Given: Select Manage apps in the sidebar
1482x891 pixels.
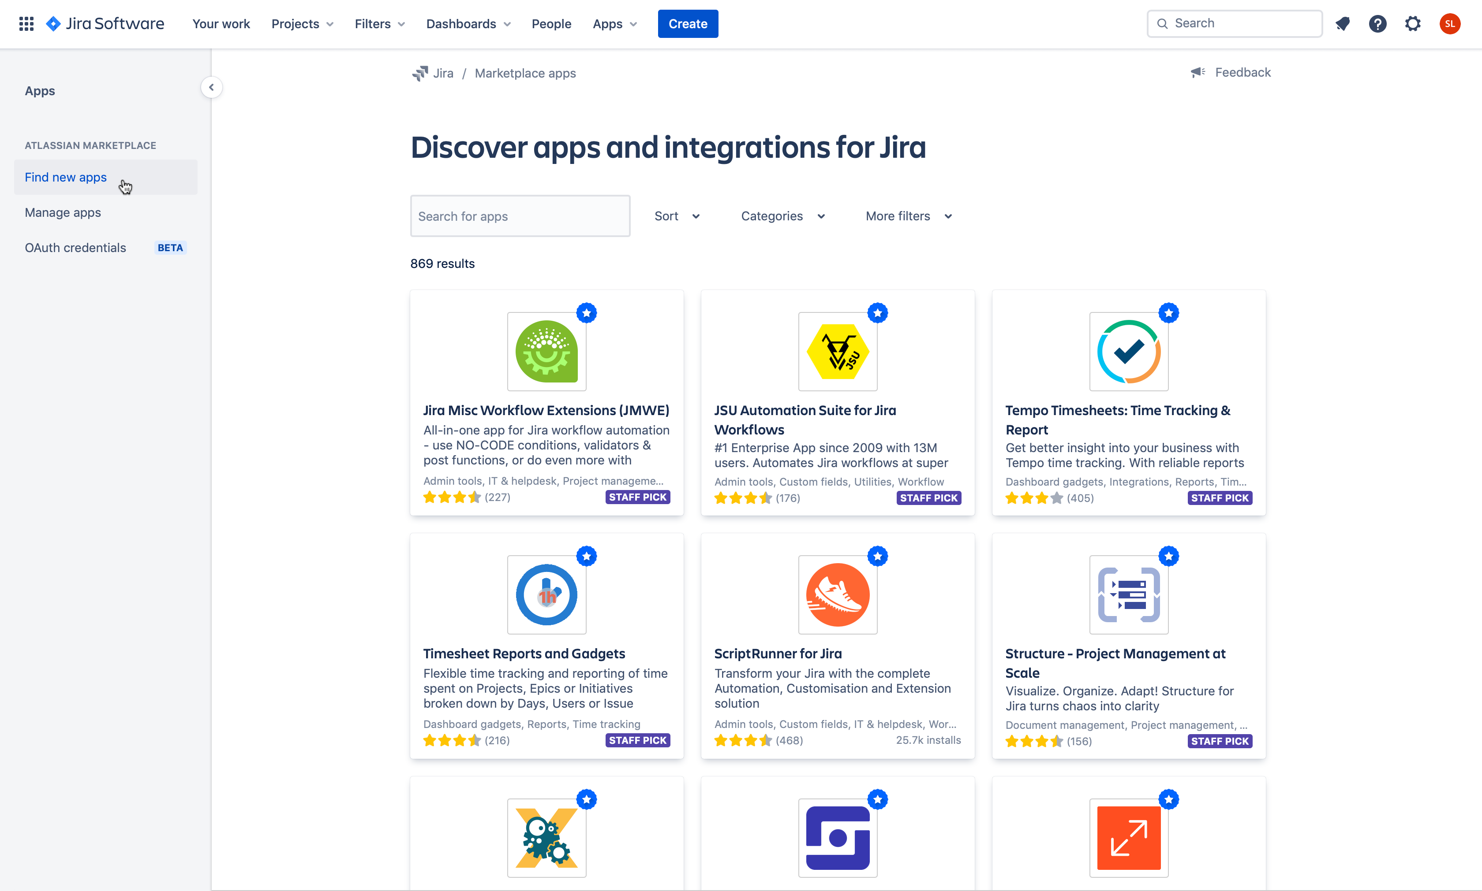Looking at the screenshot, I should click(x=63, y=212).
